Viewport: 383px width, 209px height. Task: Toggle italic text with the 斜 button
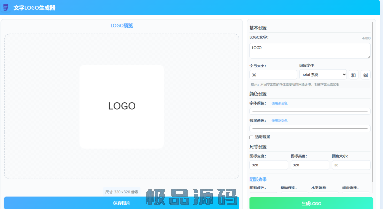coord(365,75)
